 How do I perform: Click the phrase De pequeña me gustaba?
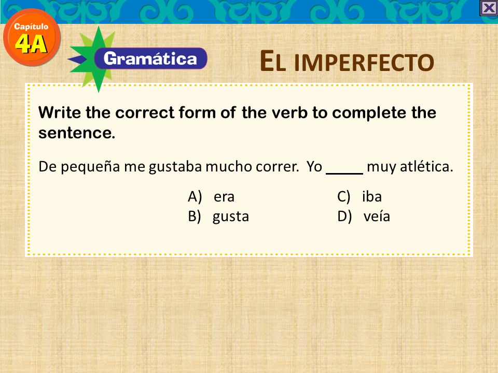pyautogui.click(x=120, y=167)
